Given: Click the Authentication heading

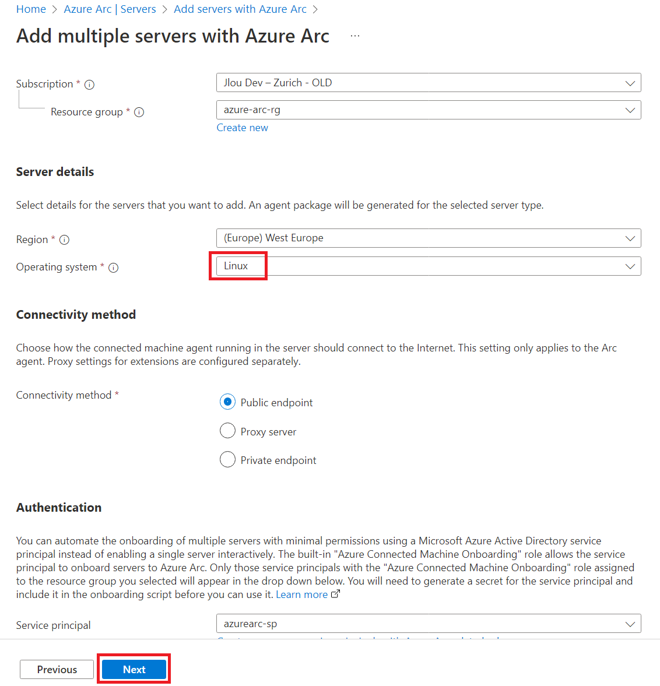Looking at the screenshot, I should (59, 508).
